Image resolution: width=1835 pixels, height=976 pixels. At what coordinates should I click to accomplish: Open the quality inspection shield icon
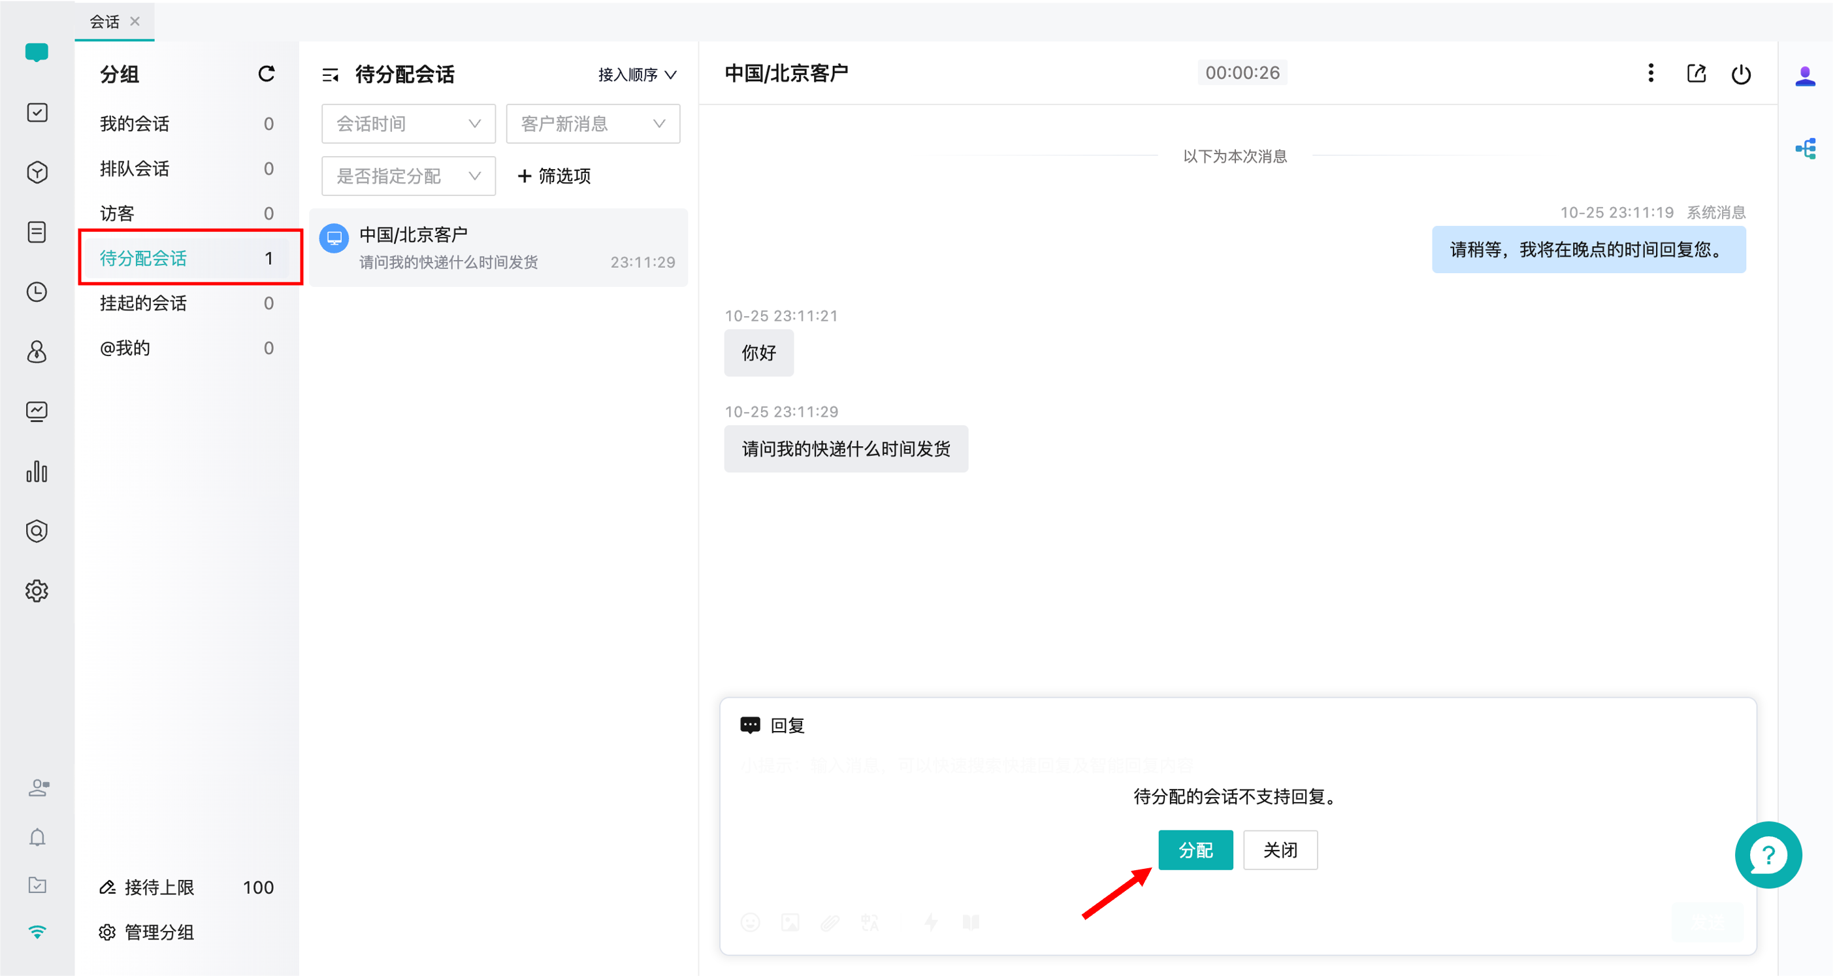click(x=37, y=530)
